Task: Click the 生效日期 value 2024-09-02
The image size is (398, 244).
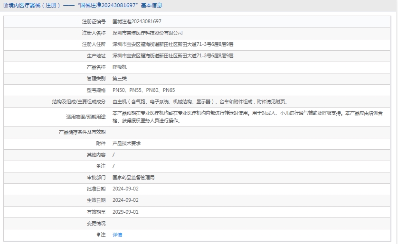Action: tap(125, 200)
